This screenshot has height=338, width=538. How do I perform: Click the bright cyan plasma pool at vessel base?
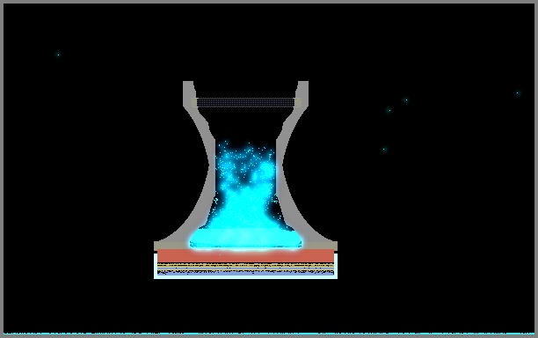[x=245, y=238]
